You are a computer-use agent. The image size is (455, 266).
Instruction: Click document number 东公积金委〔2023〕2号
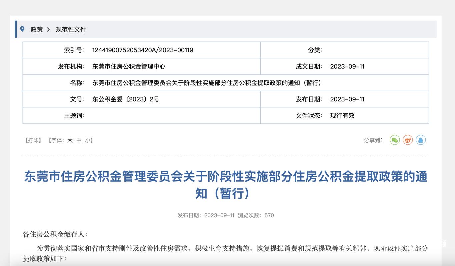click(126, 99)
